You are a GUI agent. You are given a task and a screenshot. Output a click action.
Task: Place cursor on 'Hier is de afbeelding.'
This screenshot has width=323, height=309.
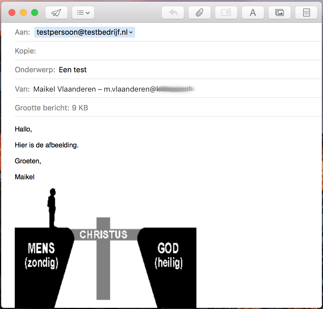pos(47,145)
